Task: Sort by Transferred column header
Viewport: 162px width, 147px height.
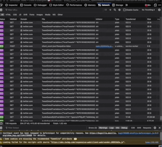Action: point(135,19)
